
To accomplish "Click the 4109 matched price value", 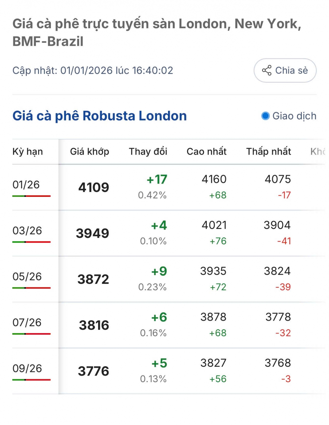I will [94, 188].
